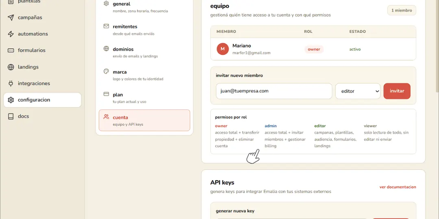This screenshot has height=219, width=439.
Task: Open the editor role dropdown
Action: tap(358, 91)
